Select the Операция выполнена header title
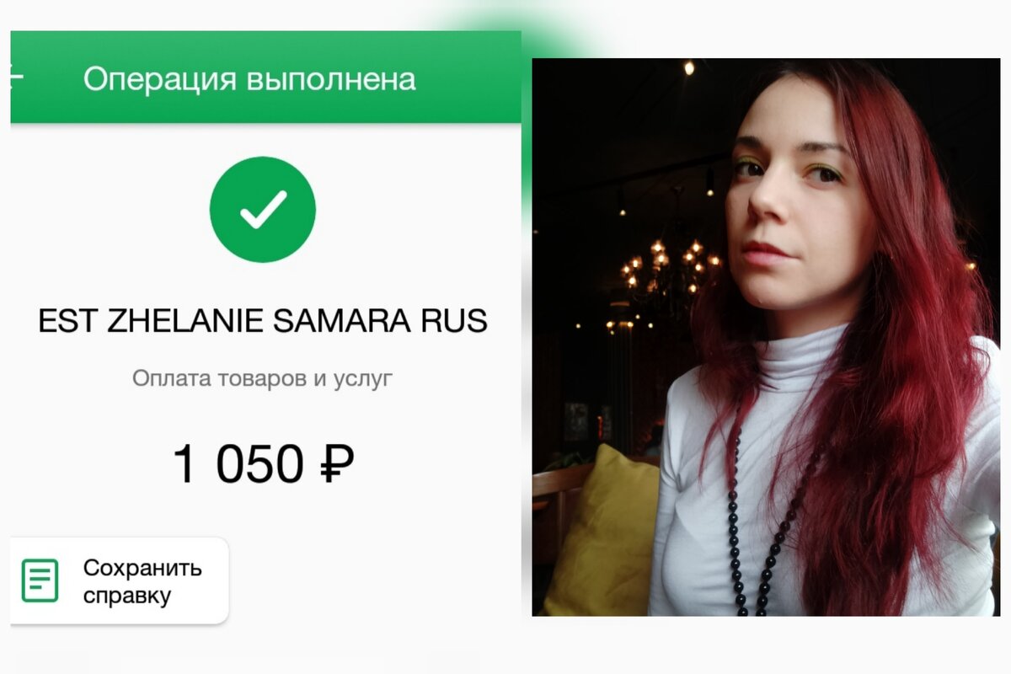The height and width of the screenshot is (674, 1011). coord(249,79)
